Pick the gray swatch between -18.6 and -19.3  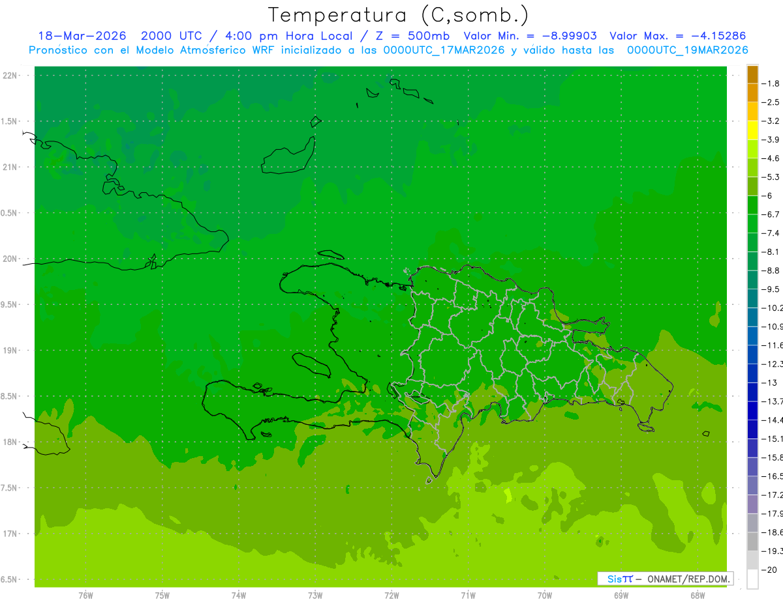click(x=752, y=541)
